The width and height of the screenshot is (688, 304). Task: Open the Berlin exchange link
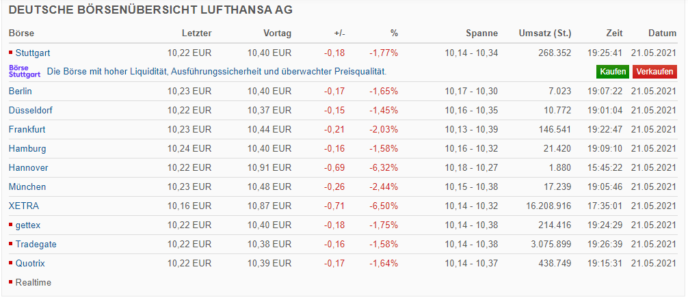(21, 91)
